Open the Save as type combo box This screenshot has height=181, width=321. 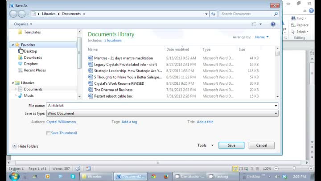(x=162, y=113)
